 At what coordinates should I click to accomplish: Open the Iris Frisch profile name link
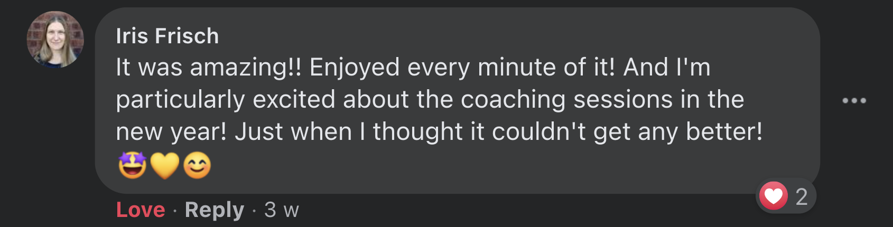pyautogui.click(x=167, y=36)
